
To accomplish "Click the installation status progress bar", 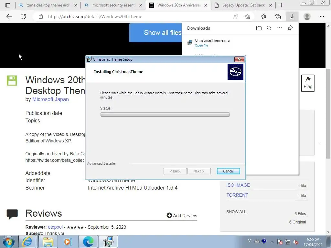I will [x=165, y=115].
